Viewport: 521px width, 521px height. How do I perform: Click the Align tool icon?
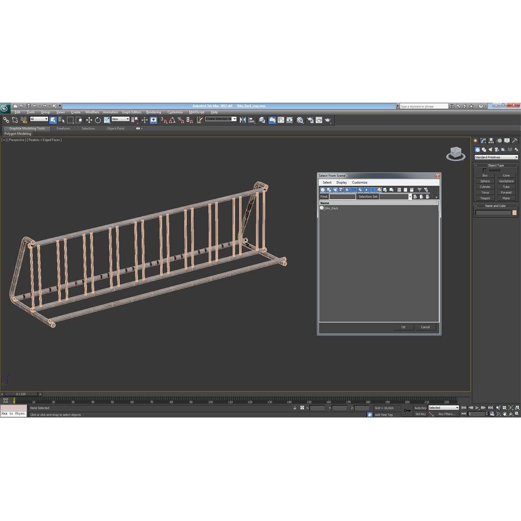point(252,120)
